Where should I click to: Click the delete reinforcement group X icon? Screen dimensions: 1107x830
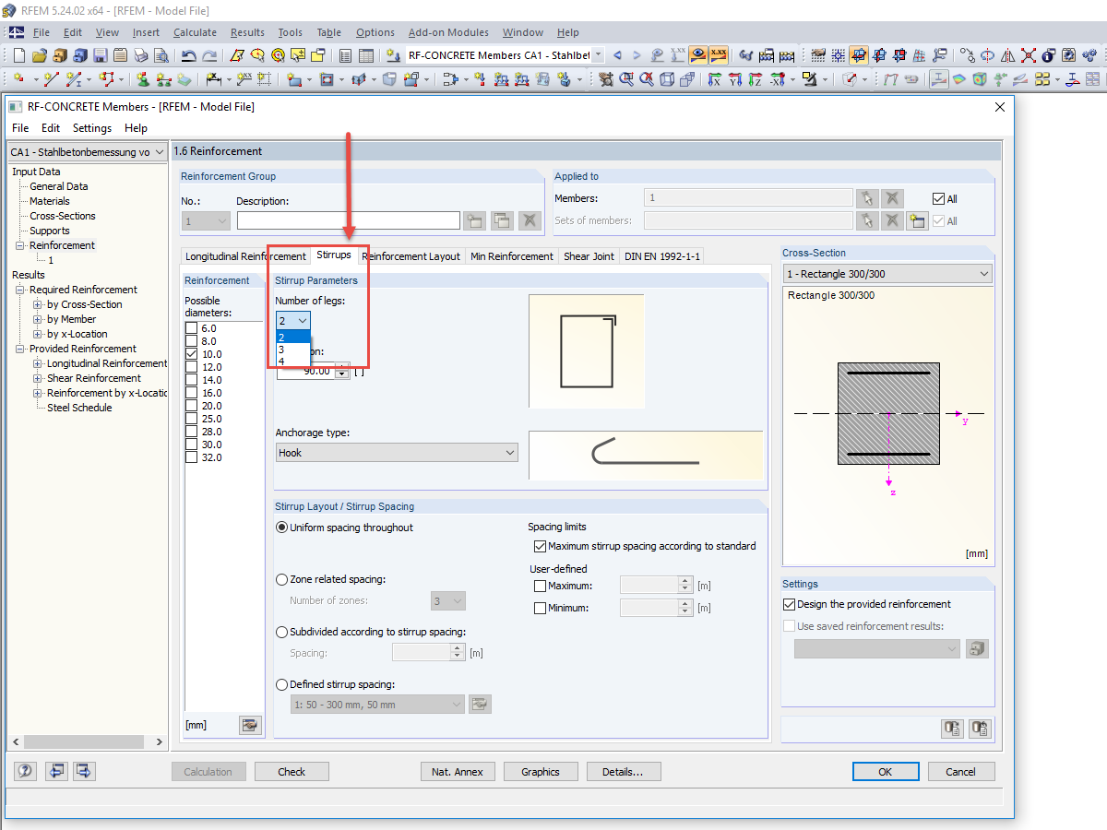pyautogui.click(x=530, y=220)
